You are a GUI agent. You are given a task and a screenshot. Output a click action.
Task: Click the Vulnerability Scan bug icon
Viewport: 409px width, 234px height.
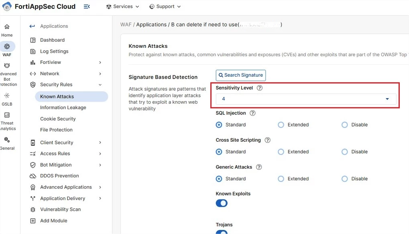(33, 210)
